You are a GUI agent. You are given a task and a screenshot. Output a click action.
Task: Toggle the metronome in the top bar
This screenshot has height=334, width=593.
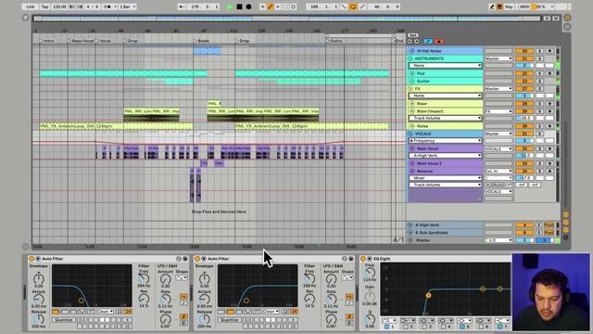tap(107, 6)
